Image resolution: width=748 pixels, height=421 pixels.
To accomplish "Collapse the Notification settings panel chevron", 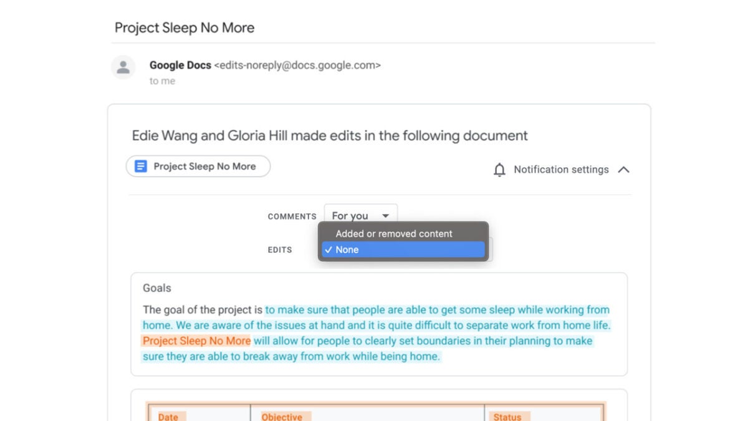I will click(624, 169).
